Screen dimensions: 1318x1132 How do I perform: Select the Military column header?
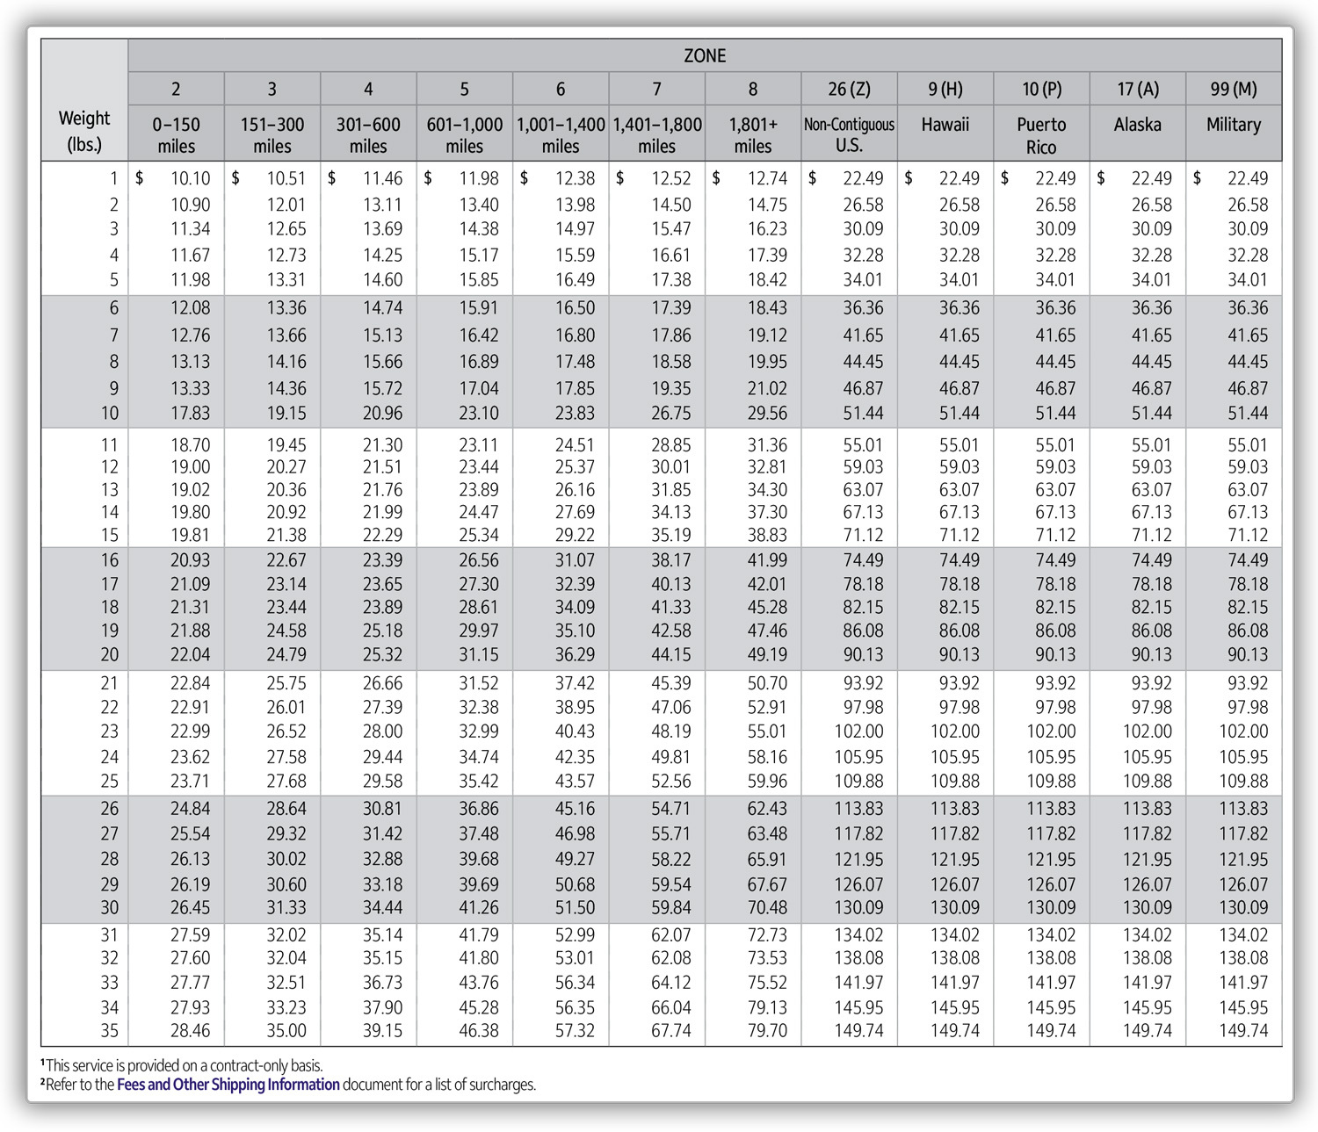[x=1234, y=125]
